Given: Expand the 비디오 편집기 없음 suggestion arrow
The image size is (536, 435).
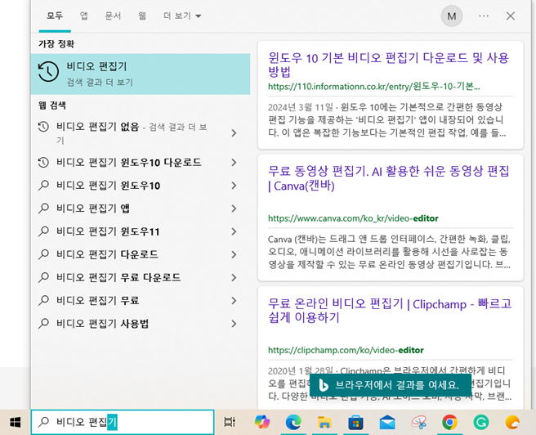Looking at the screenshot, I should pyautogui.click(x=234, y=133).
